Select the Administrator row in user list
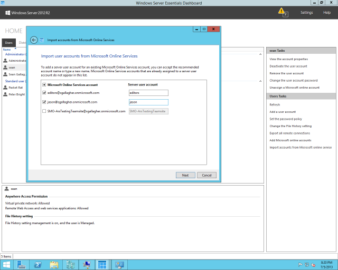The width and height of the screenshot is (338, 270). [x=14, y=61]
